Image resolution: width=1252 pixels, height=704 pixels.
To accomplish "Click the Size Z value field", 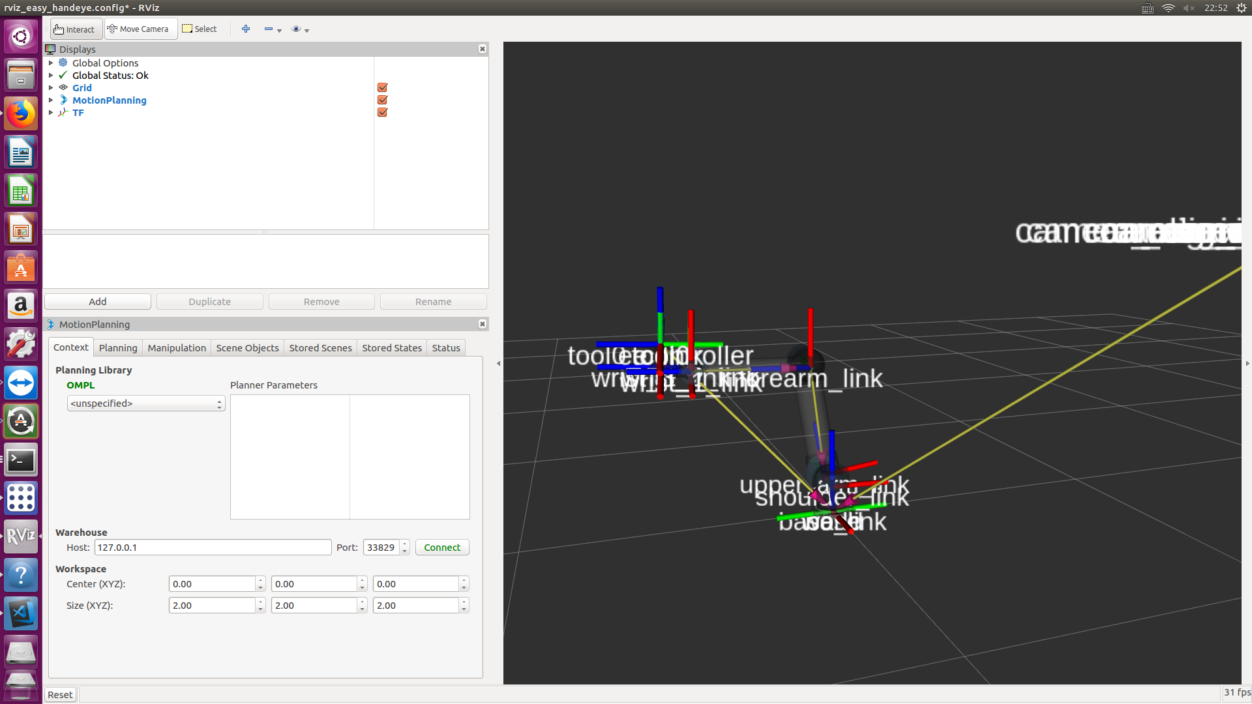I will point(416,605).
